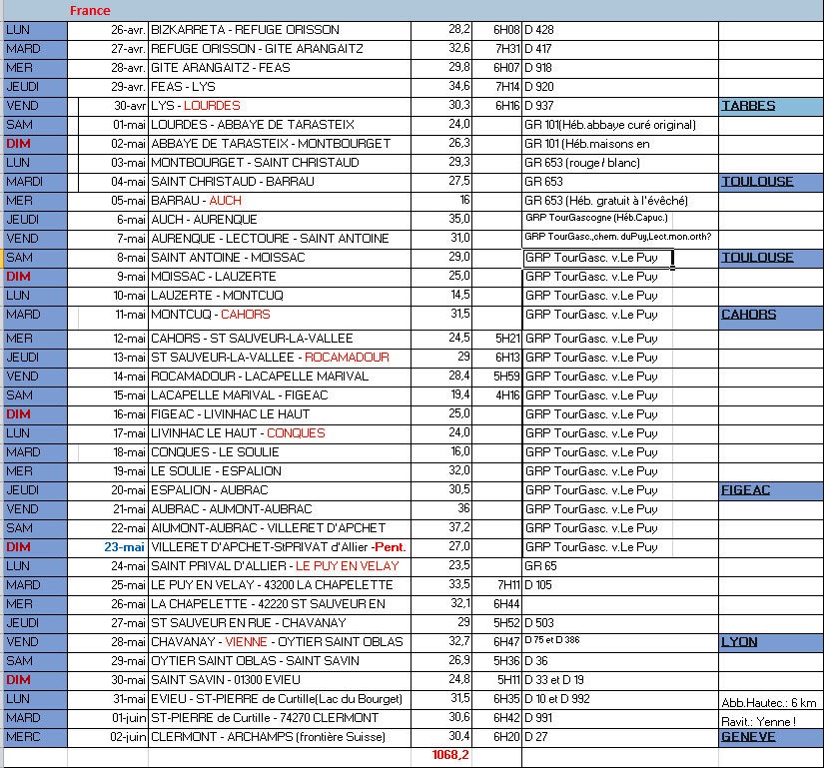The width and height of the screenshot is (824, 768).
Task: Click the blue 23-mai date cell
Action: (125, 547)
